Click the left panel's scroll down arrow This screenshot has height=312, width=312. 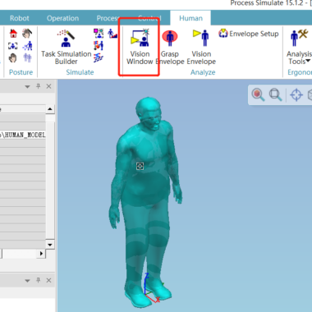pyautogui.click(x=50, y=245)
